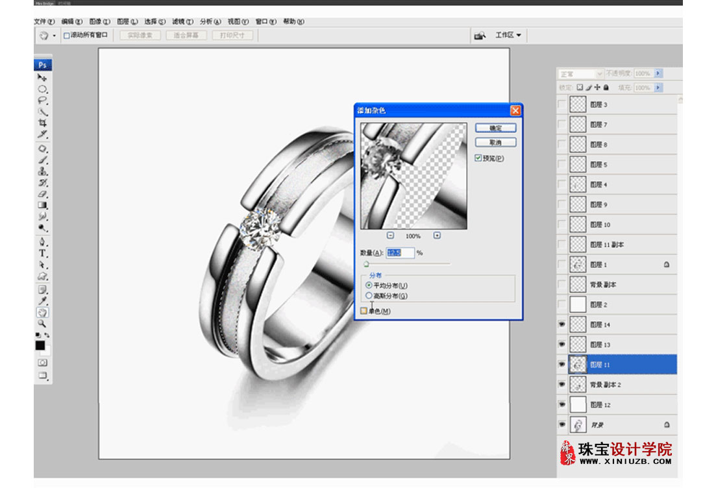716x488 pixels.
Task: Uncheck the 预览 (Preview) checkbox
Action: pos(478,158)
